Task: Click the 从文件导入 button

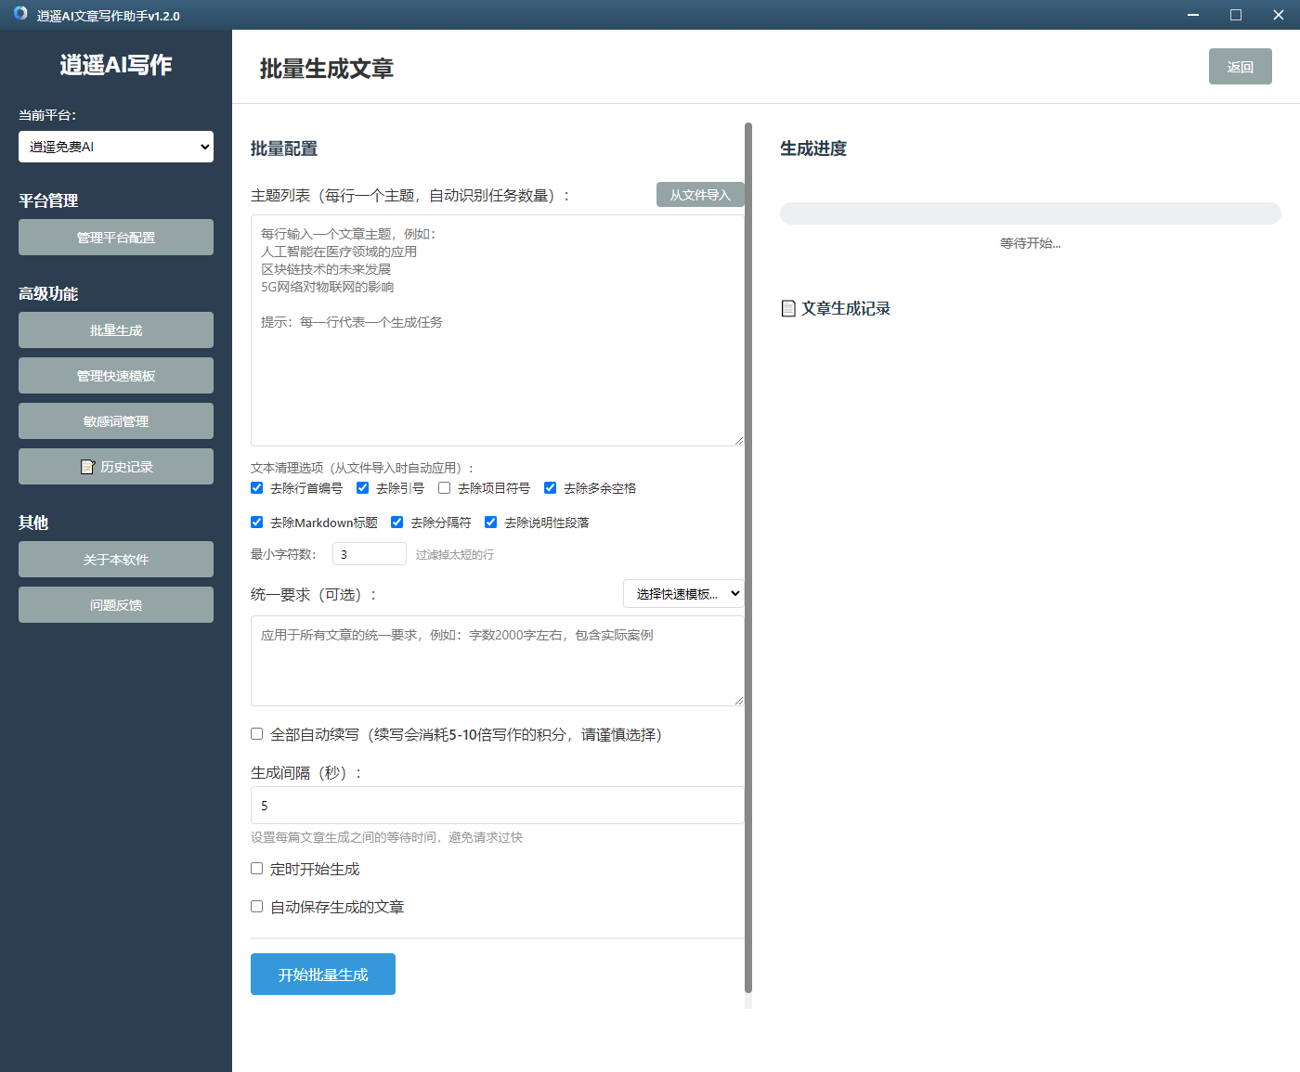Action: [700, 195]
